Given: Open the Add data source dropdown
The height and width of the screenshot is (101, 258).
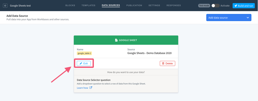Looking at the screenshot, I should click(229, 18).
